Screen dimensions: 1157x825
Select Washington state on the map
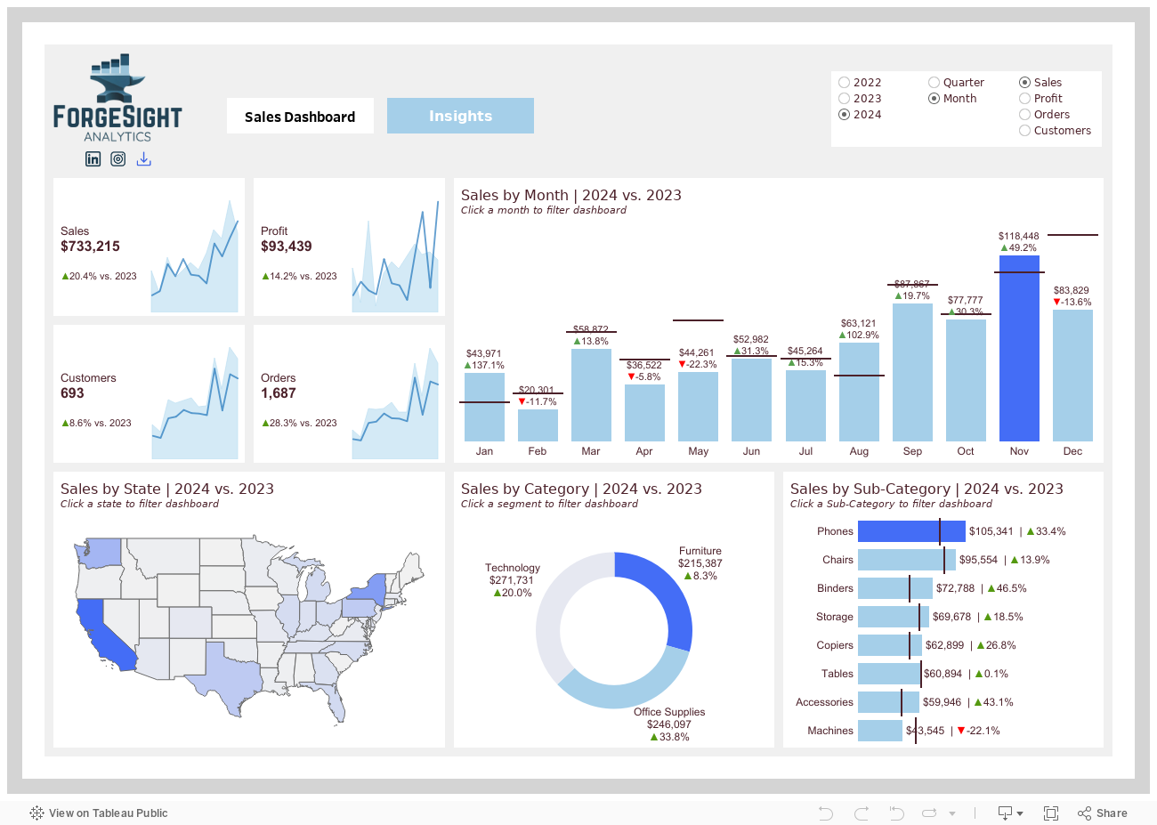point(100,554)
